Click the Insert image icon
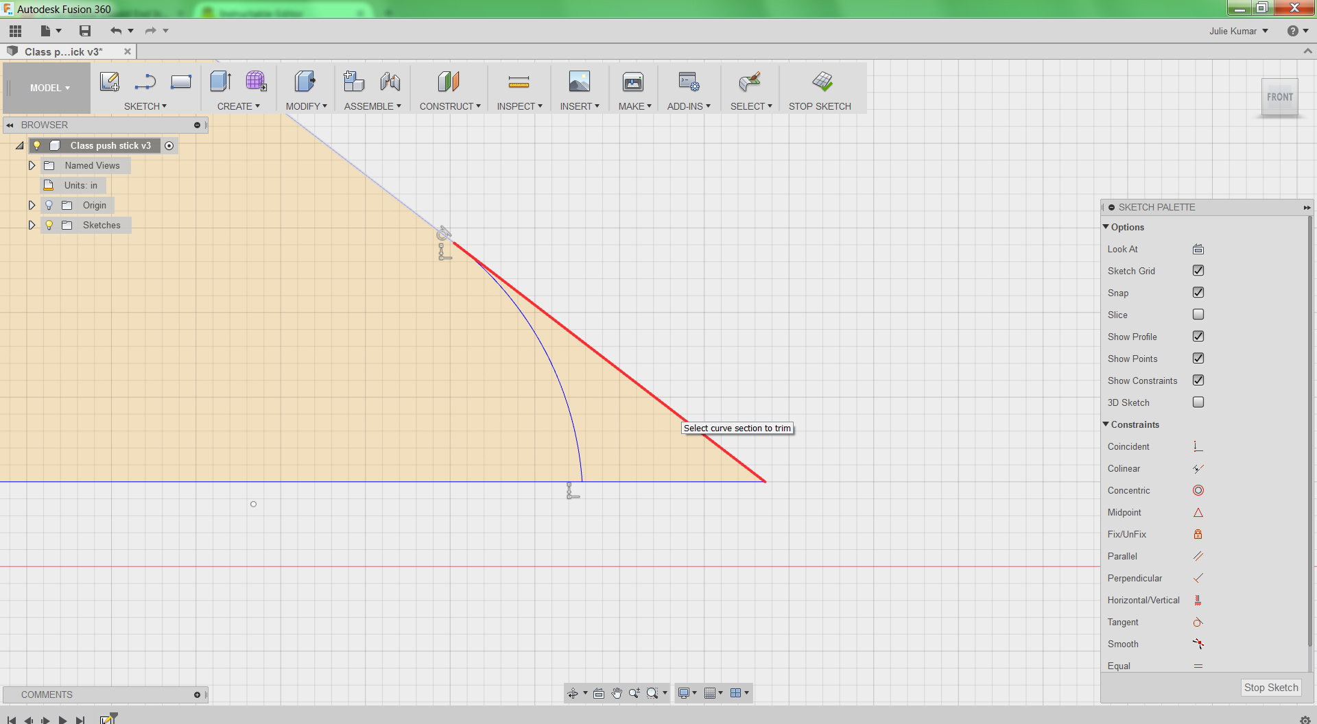The height and width of the screenshot is (724, 1317). tap(580, 82)
